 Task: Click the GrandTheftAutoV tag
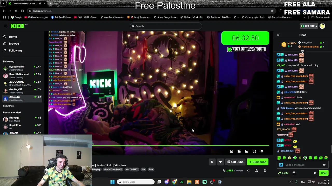click(113, 169)
